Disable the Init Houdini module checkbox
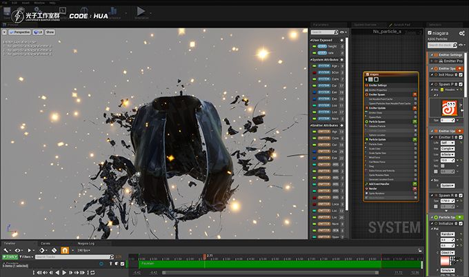The image size is (469, 277). (x=461, y=74)
